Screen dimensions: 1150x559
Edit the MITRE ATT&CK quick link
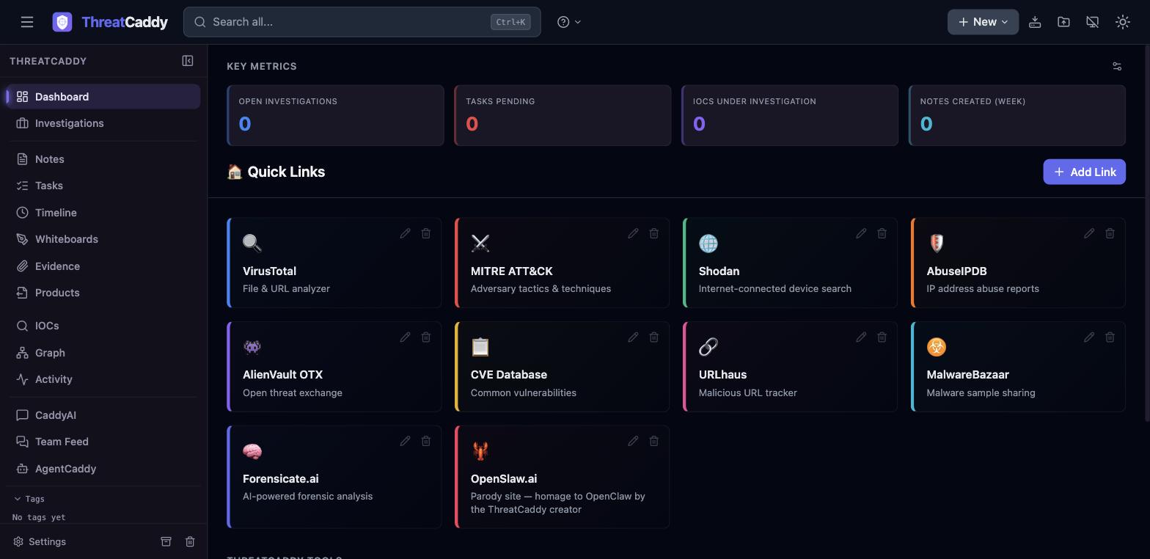(633, 233)
